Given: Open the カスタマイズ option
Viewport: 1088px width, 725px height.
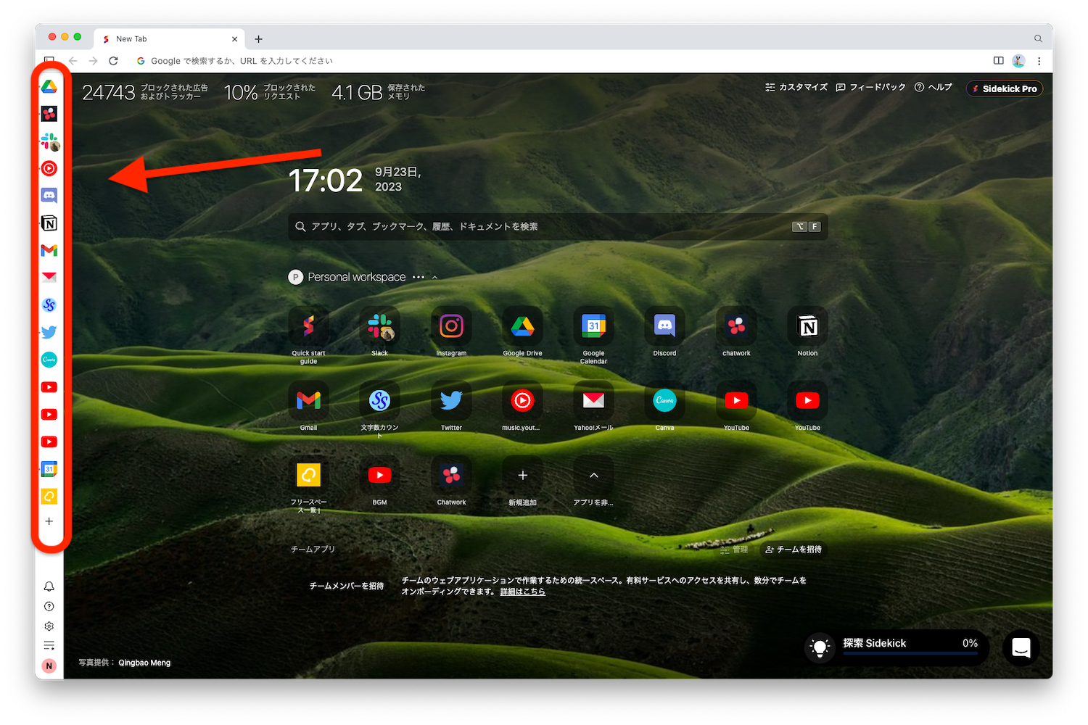Looking at the screenshot, I should (796, 87).
